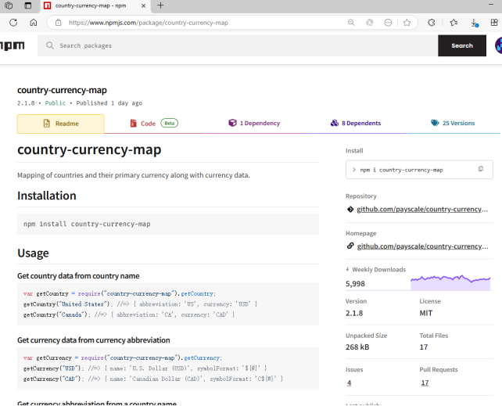Open browser extensions puzzle icon

pyautogui.click(x=432, y=23)
